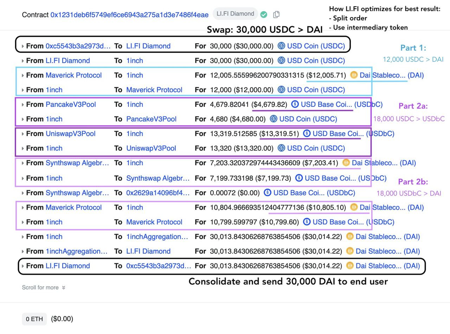Click the amount 0.00072 ($0.00)
Screen dimensions: 450x334
pos(235,193)
